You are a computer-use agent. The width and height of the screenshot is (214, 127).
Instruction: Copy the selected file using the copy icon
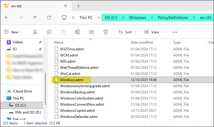49,32
